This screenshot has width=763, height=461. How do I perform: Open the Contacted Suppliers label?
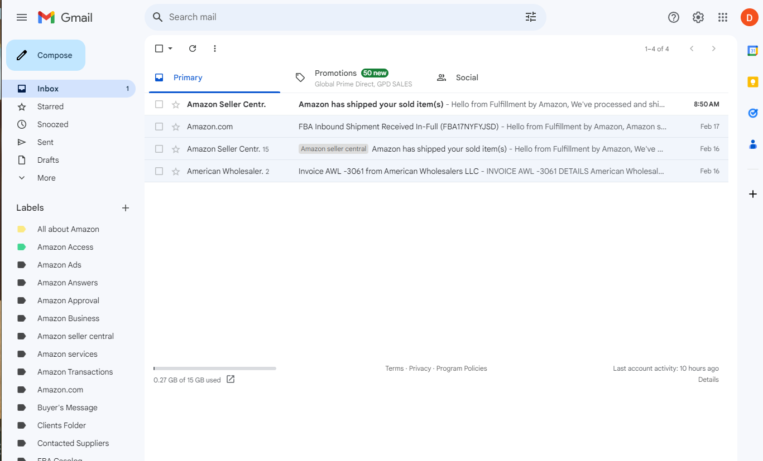pos(73,443)
